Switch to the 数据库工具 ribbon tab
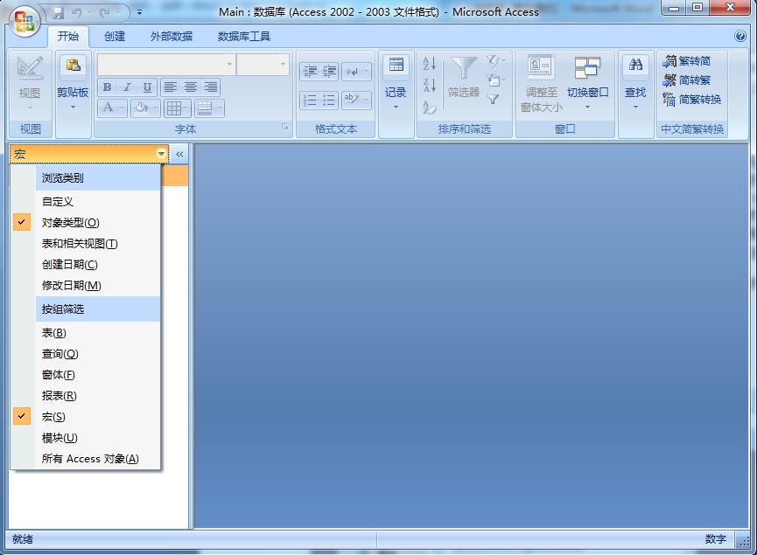Viewport: 757px width, 555px height. (244, 36)
